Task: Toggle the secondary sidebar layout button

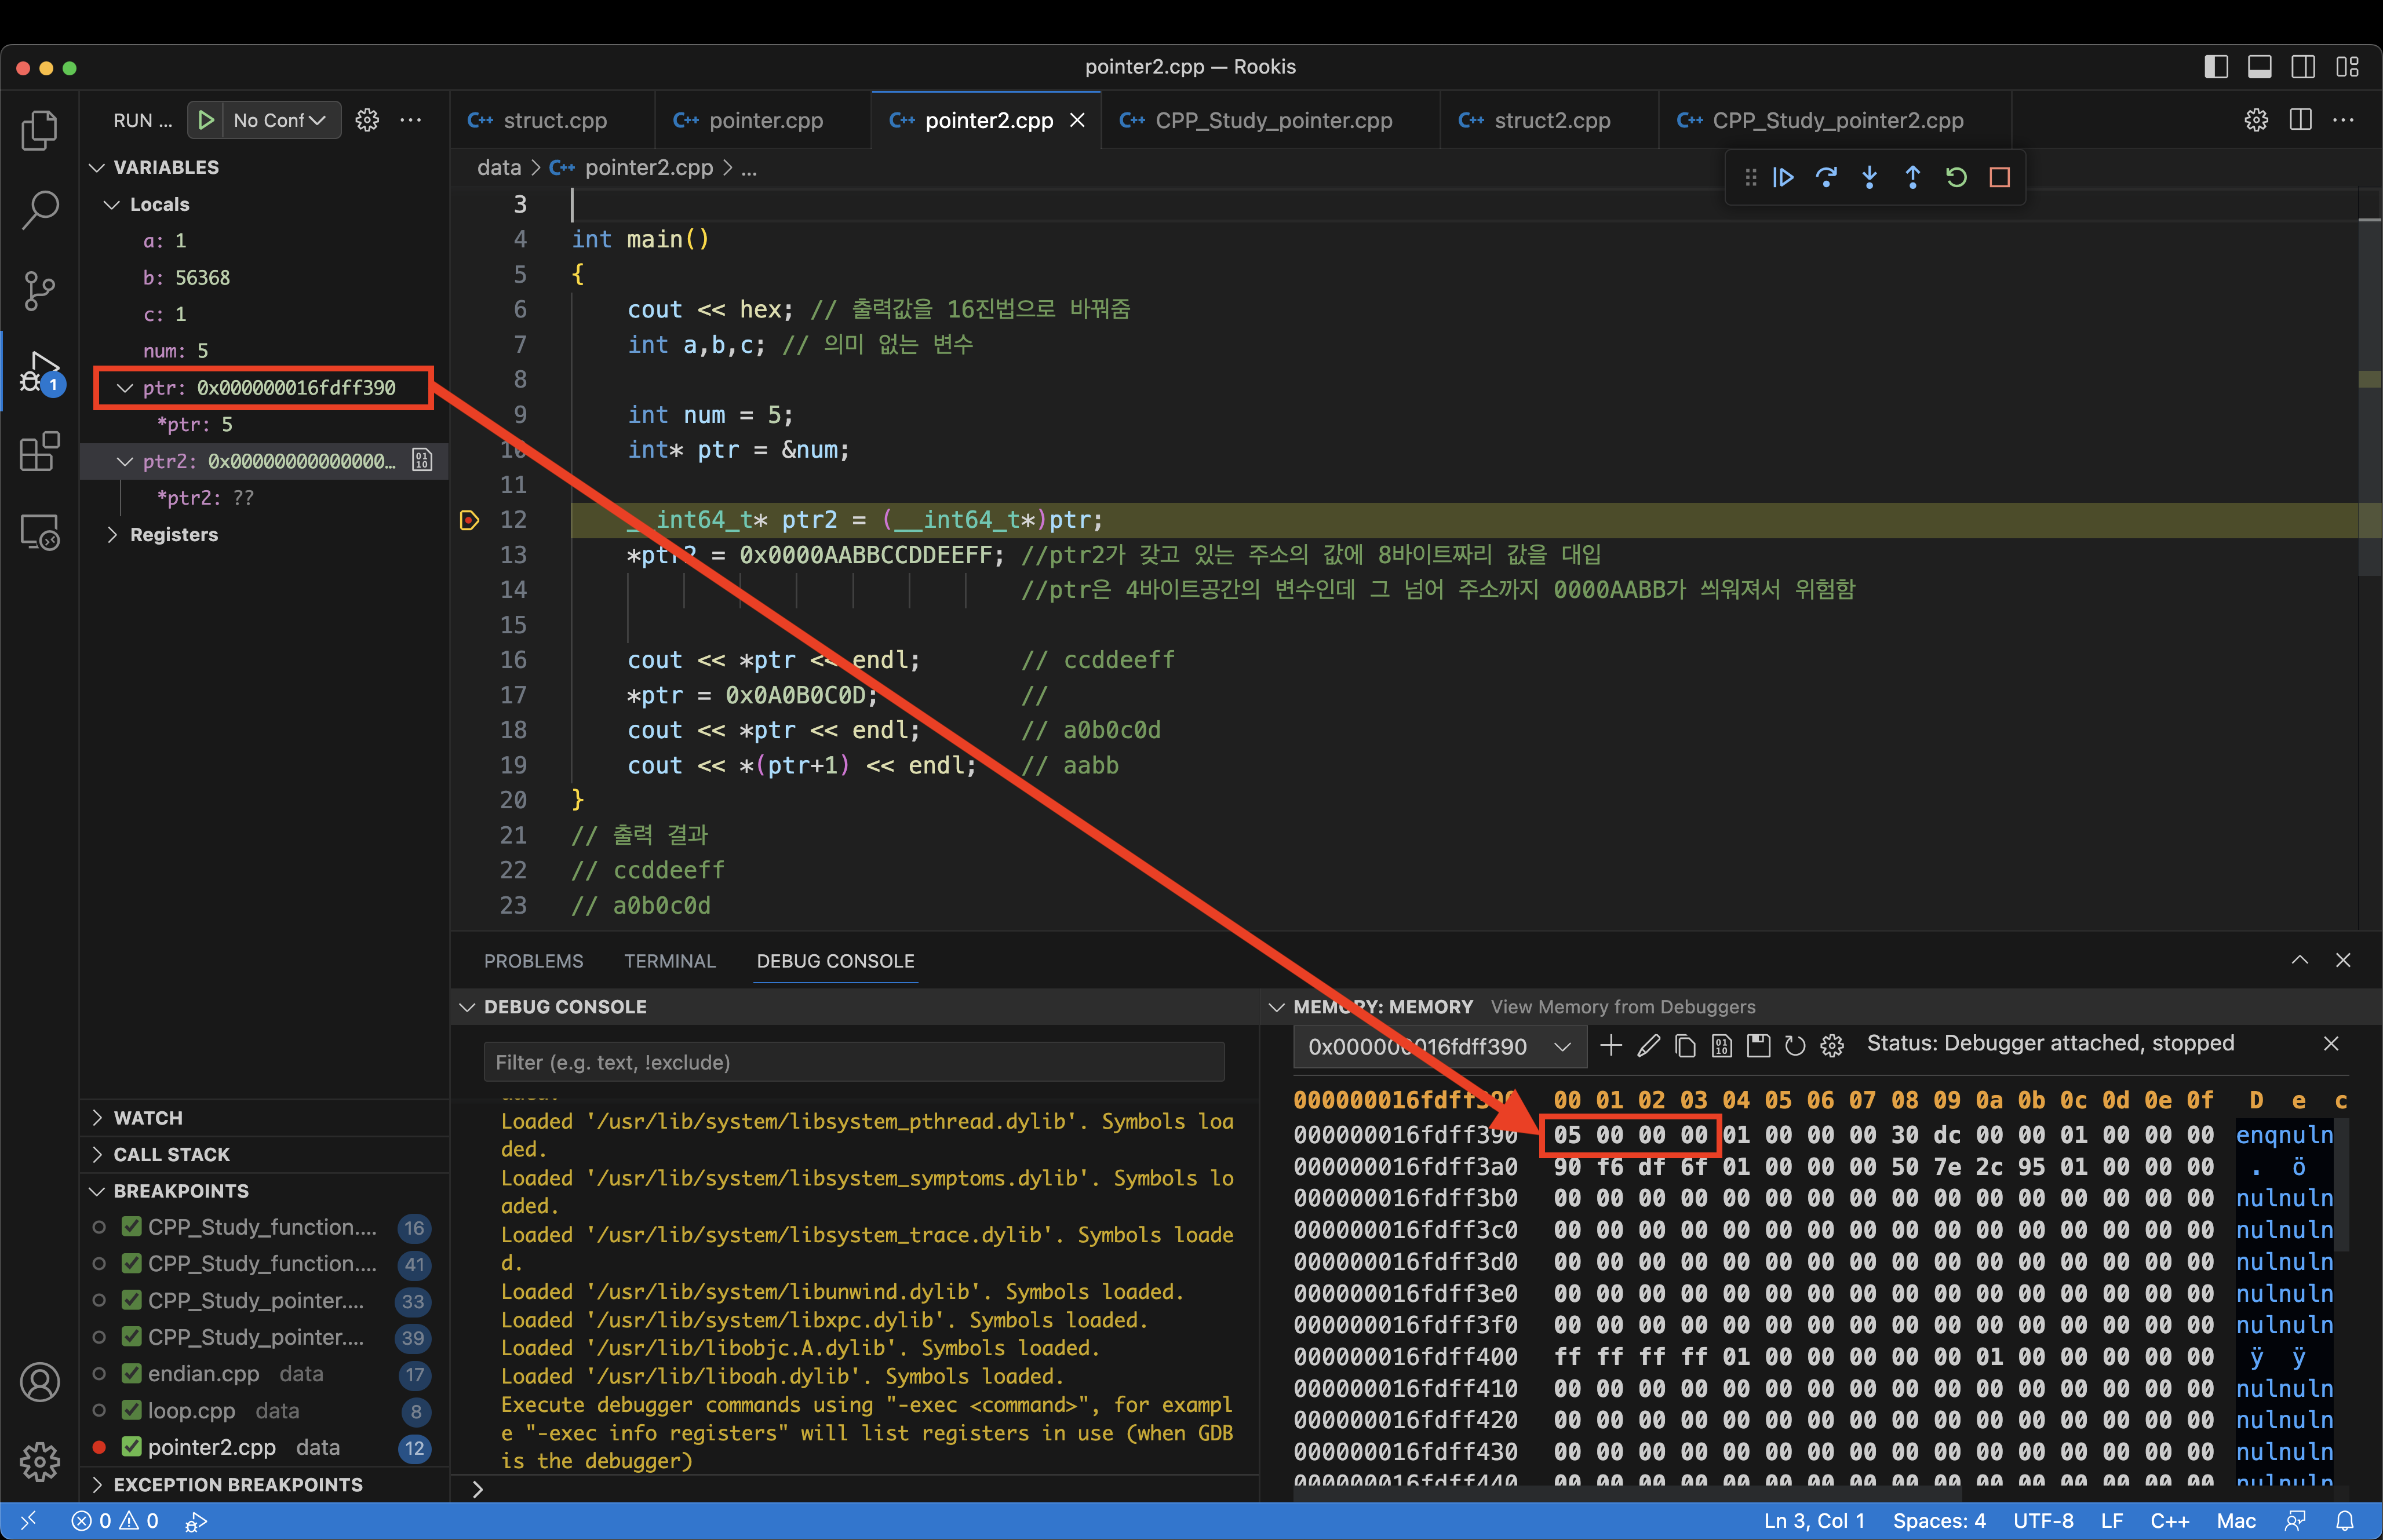Action: (2303, 67)
